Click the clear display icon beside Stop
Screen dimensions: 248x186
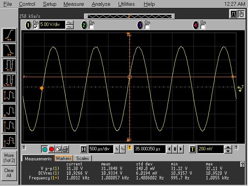coord(58,149)
